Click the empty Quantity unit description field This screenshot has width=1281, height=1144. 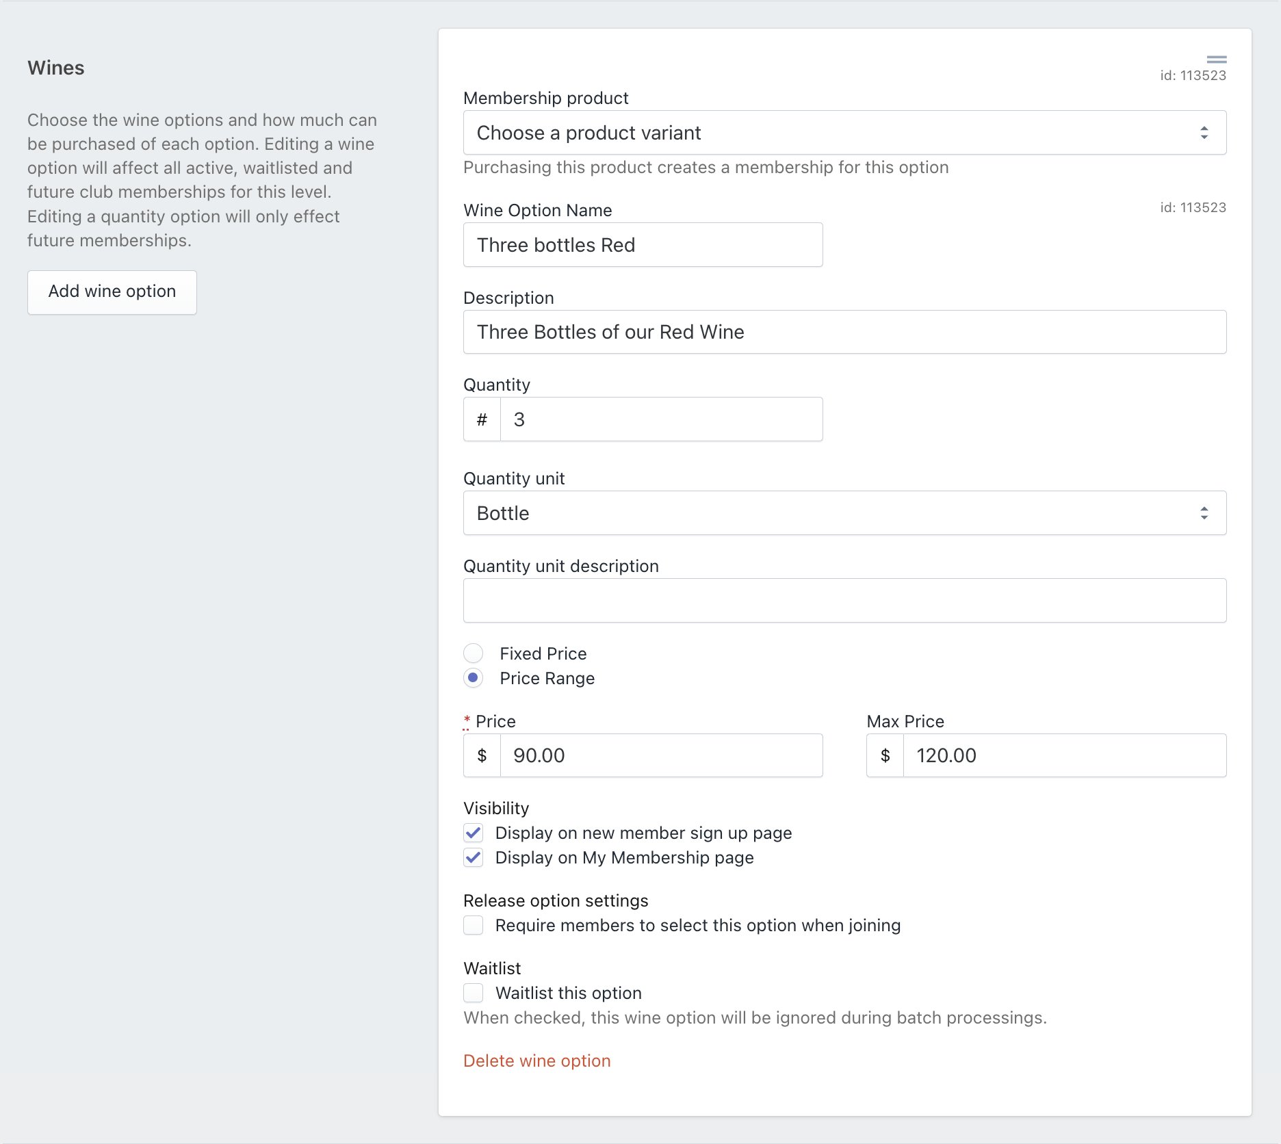[844, 601]
